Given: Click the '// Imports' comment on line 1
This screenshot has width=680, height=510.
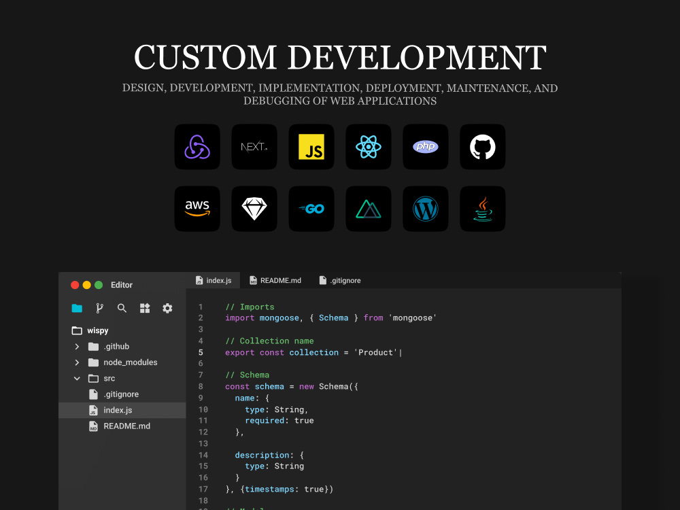Looking at the screenshot, I should 250,307.
